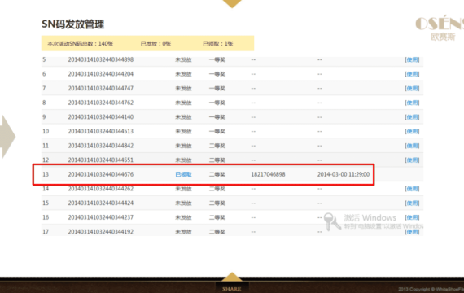Screen dimensions: 464x293
Task: Open the 使用 link for row 7
Action: tap(412, 88)
